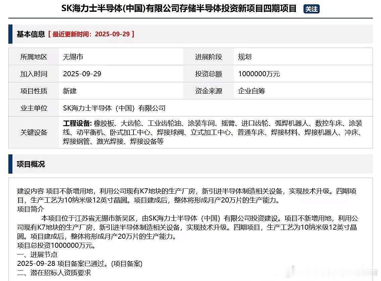Select the 规划 stage value
The width and height of the screenshot is (381, 281).
[245, 57]
